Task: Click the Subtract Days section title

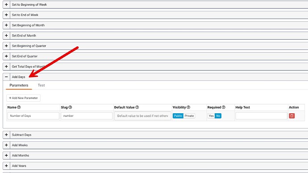Action: [21, 135]
